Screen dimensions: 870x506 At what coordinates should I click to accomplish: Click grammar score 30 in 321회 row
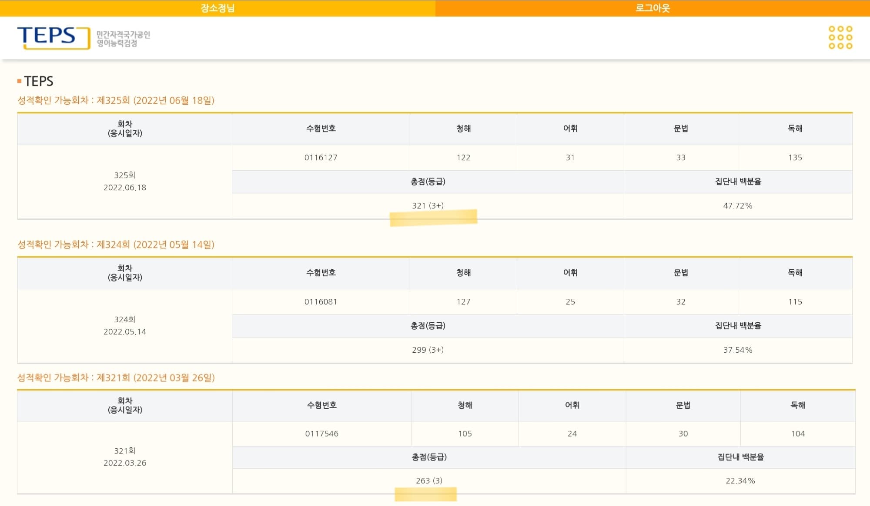(x=683, y=433)
